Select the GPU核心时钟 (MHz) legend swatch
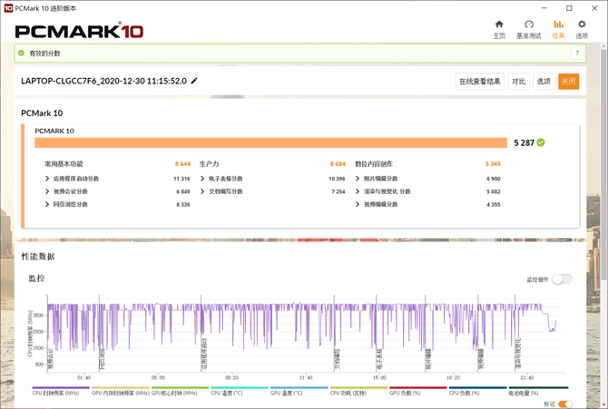The width and height of the screenshot is (608, 409). click(180, 387)
